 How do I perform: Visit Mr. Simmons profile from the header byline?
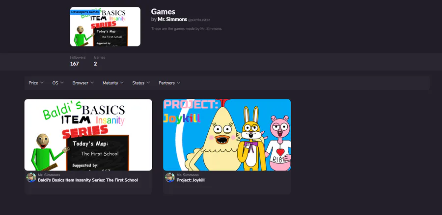[x=172, y=20]
